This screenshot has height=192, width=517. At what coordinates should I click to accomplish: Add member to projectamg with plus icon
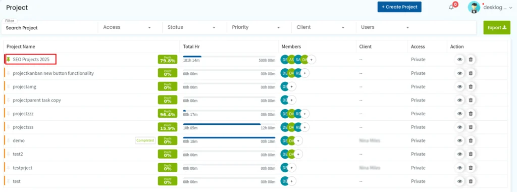[x=292, y=87]
